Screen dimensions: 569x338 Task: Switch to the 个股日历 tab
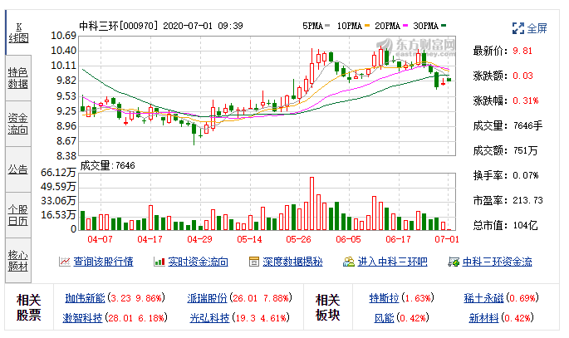(18, 215)
